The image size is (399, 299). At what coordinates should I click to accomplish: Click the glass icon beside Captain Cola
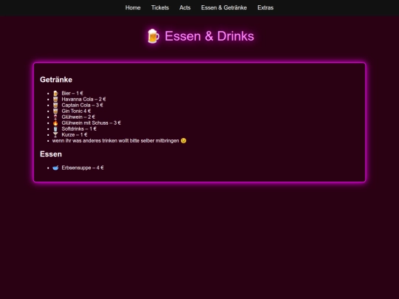coord(55,106)
